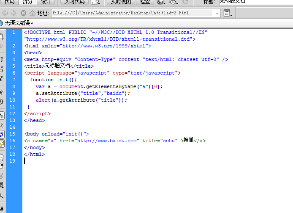The height and width of the screenshot is (213, 293).
Task: Toggle the Word Wrap sidebar button
Action: (x=2, y=134)
